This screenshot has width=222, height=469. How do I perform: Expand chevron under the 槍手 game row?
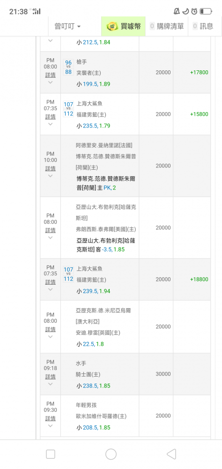coord(50,82)
